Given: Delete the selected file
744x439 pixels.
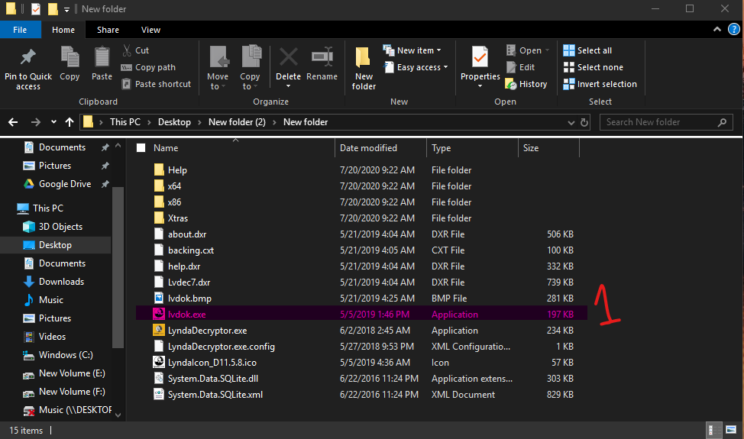Looking at the screenshot, I should click(288, 63).
